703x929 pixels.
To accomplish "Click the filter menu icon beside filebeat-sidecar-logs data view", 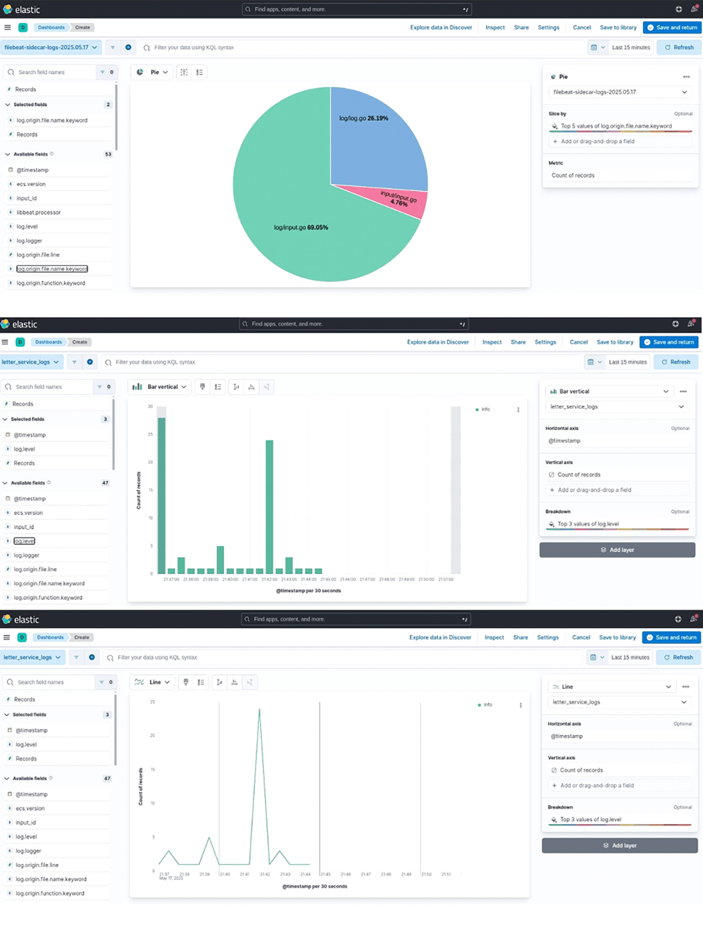I will [x=112, y=47].
